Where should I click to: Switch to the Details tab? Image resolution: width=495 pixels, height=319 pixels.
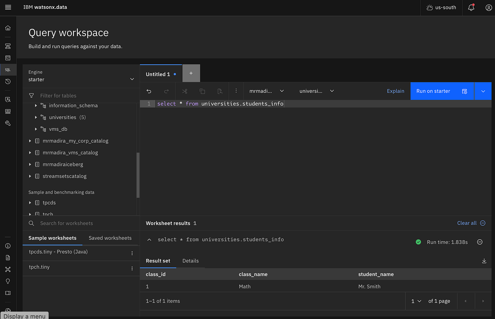tap(191, 261)
